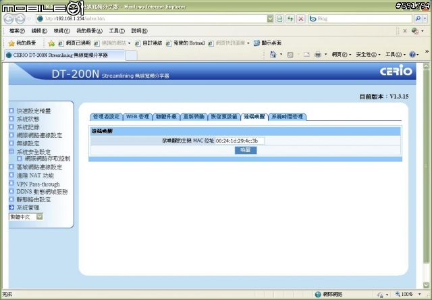Image resolution: width=432 pixels, height=300 pixels.
Task: Open the Home page icon in command bar
Action: [x=273, y=55]
